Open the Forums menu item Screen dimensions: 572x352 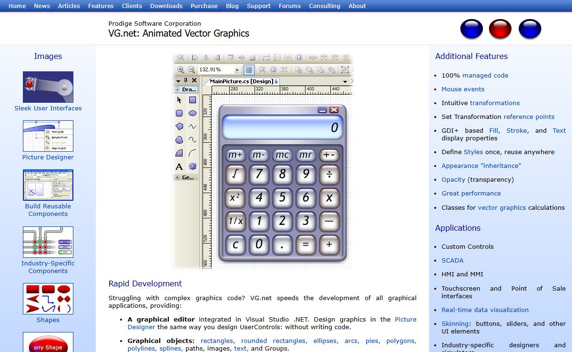290,6
